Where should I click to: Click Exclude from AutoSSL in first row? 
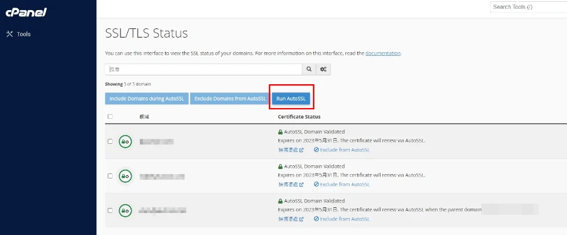click(341, 150)
